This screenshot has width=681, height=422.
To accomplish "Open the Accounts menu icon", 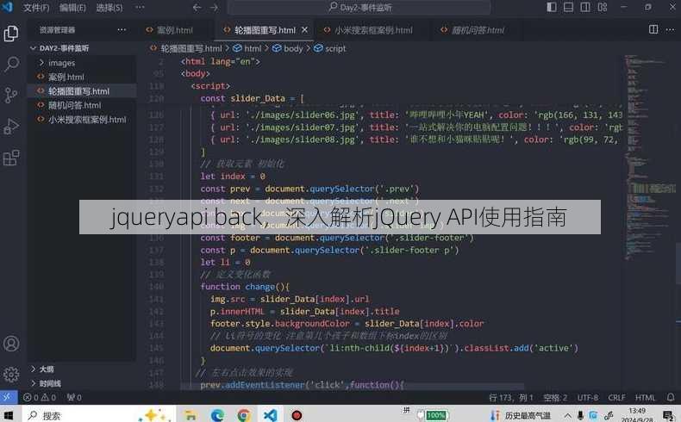I will (11, 344).
